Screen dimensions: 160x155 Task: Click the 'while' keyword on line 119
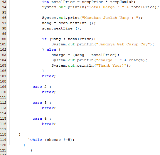coord(36,140)
